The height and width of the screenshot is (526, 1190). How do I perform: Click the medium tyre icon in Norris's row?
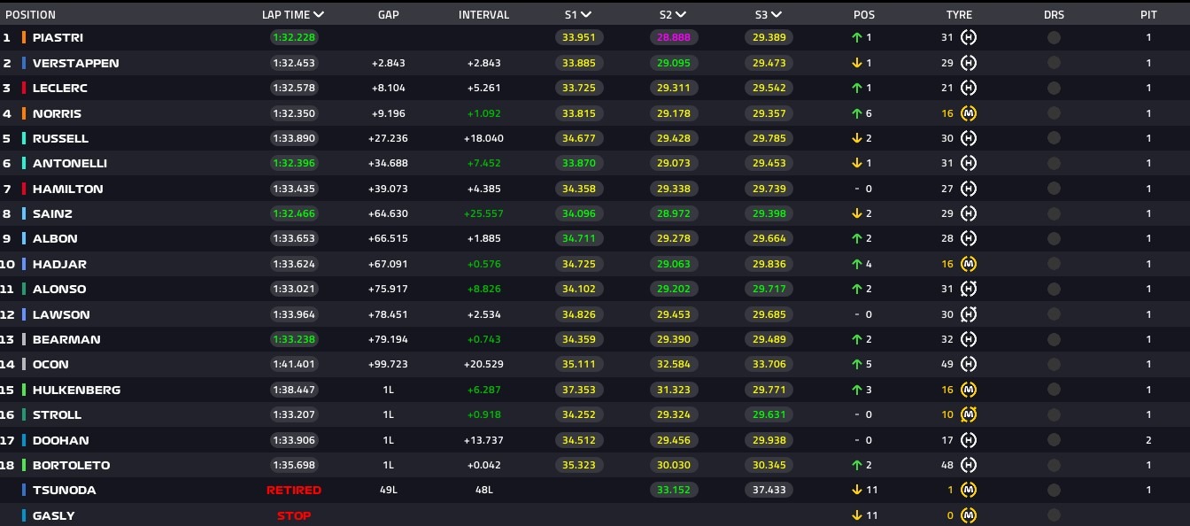pyautogui.click(x=969, y=113)
